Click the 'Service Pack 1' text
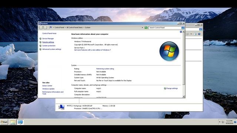Viewport: 237px width, 133px height. click(x=79, y=48)
